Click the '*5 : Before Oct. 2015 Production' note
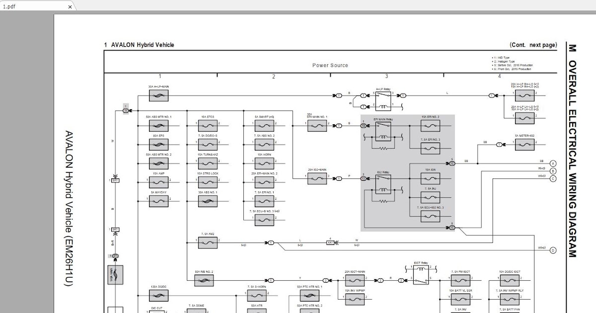This screenshot has height=313, width=596. point(513,66)
